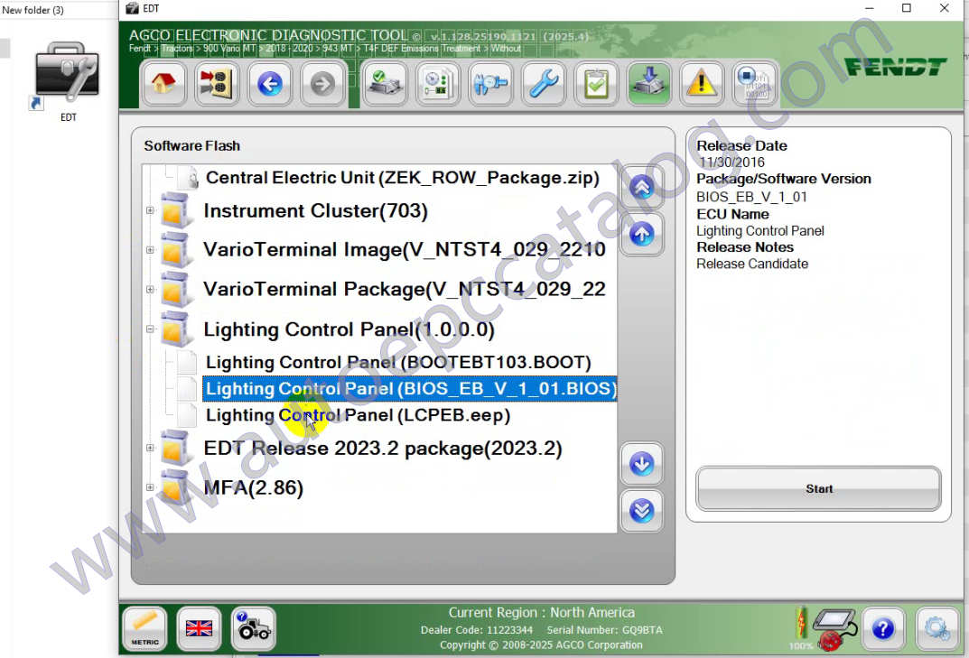The height and width of the screenshot is (658, 969).
Task: Click 'Current Region : North America' text
Action: pos(541,612)
